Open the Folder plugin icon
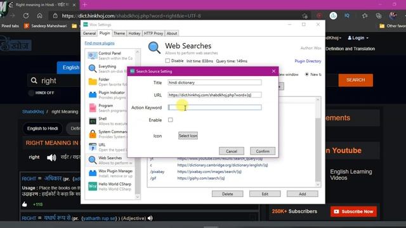 (93, 82)
